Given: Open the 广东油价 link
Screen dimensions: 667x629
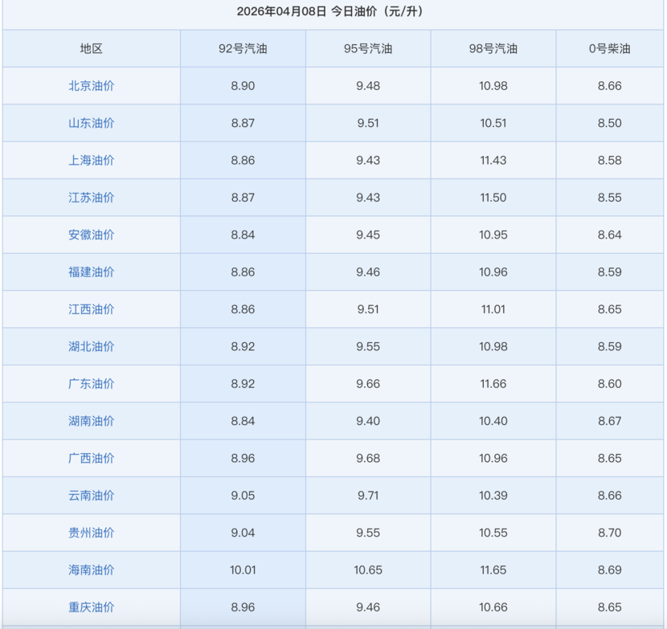Looking at the screenshot, I should 92,384.
